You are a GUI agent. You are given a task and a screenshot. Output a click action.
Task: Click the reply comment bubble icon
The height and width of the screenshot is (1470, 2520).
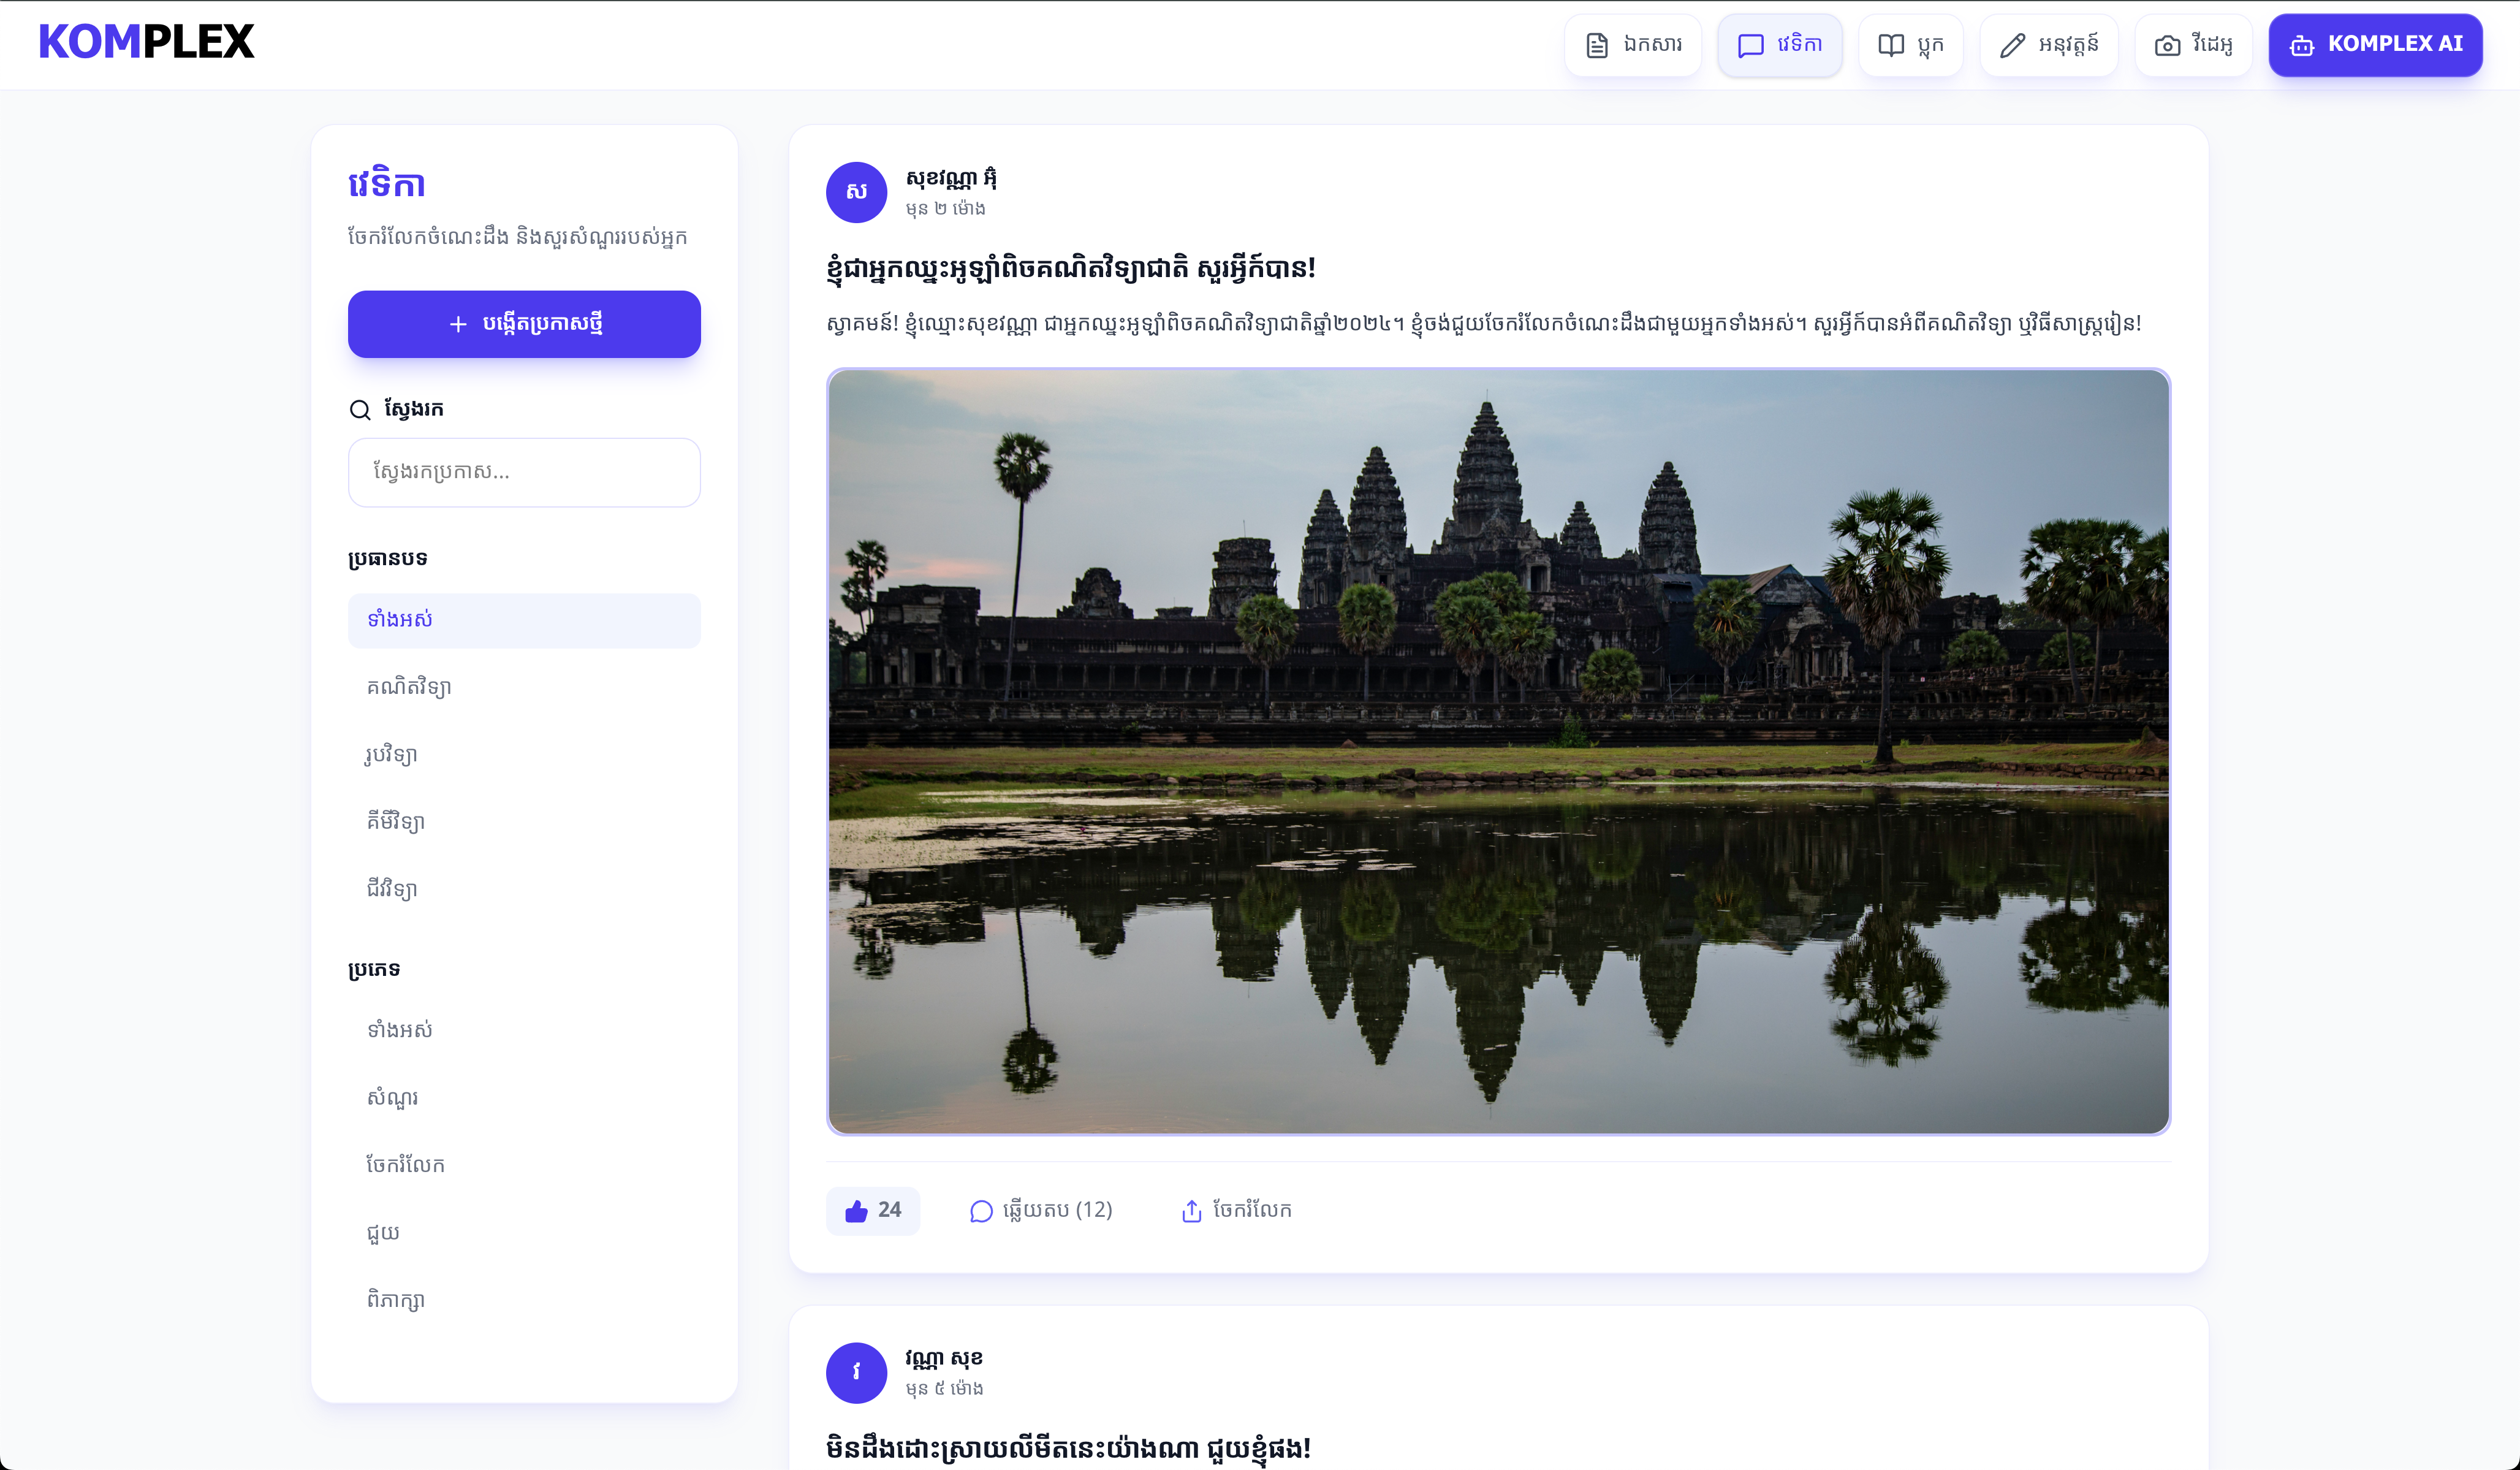pyautogui.click(x=981, y=1211)
